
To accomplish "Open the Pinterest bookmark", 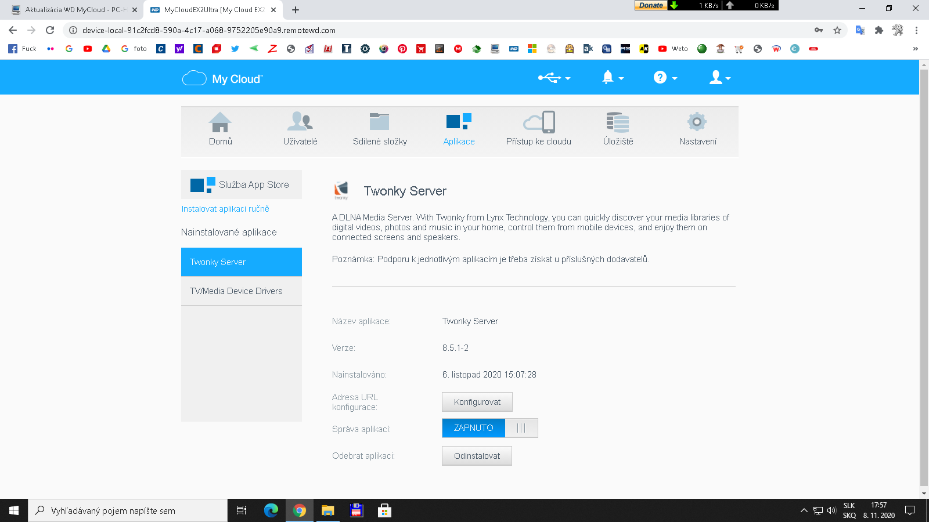I will point(402,49).
